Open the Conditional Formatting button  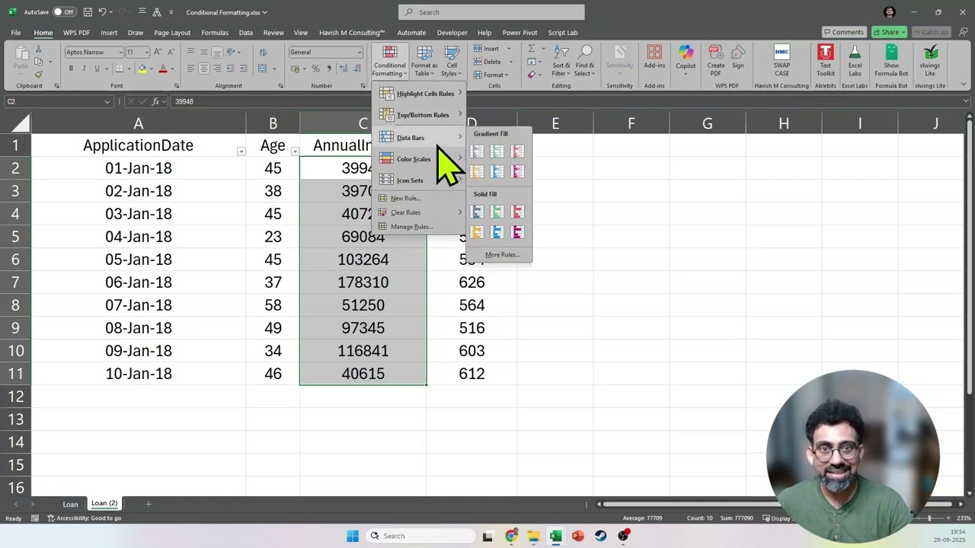pos(390,61)
